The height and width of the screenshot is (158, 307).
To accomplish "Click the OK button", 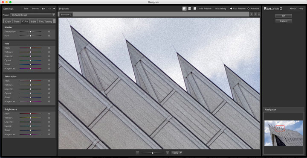I will pyautogui.click(x=284, y=16).
